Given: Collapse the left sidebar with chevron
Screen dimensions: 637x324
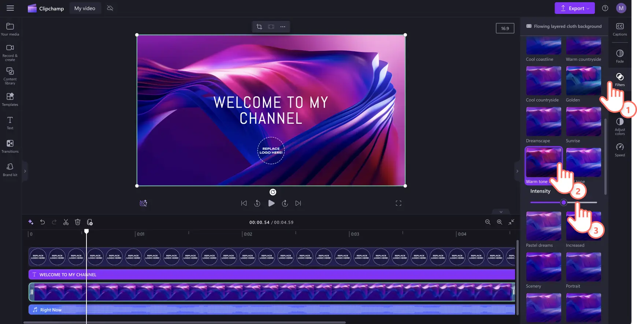Looking at the screenshot, I should point(25,171).
